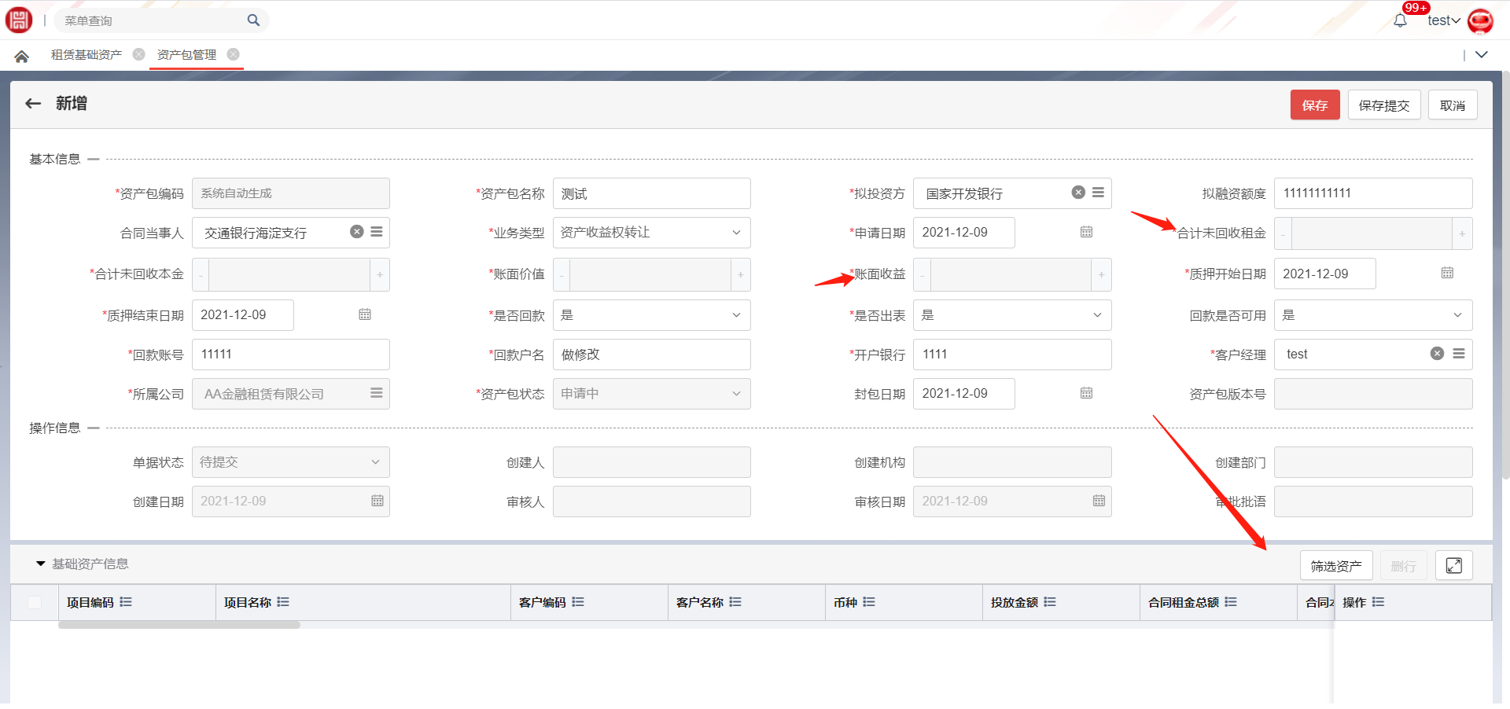Viewport: 1510px width, 709px height.
Task: Expand the tab list chevron at right
Action: 1482,55
